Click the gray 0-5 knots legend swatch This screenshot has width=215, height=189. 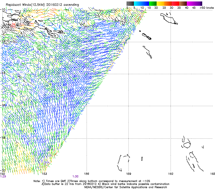tap(130, 3)
